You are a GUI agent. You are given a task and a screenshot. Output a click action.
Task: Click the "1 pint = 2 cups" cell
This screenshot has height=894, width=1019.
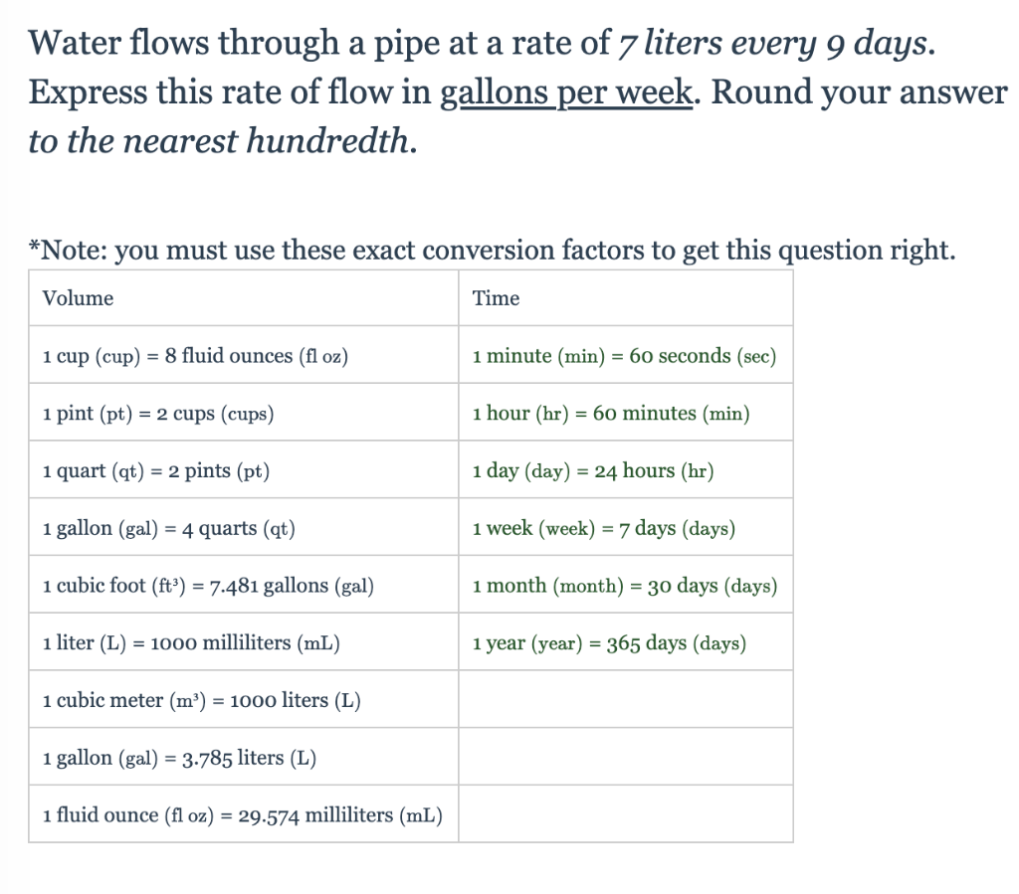click(158, 414)
